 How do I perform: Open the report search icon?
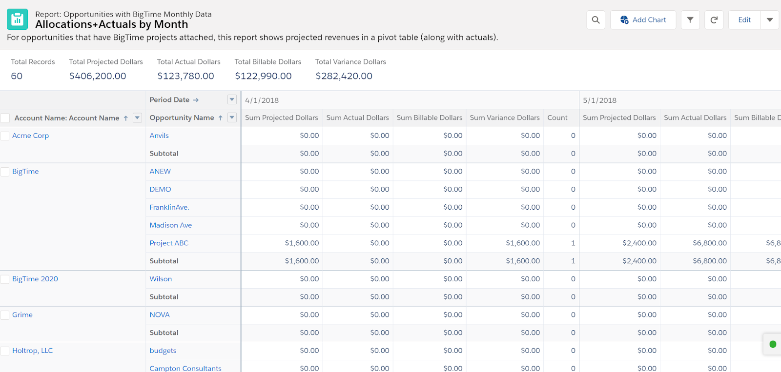pos(596,20)
